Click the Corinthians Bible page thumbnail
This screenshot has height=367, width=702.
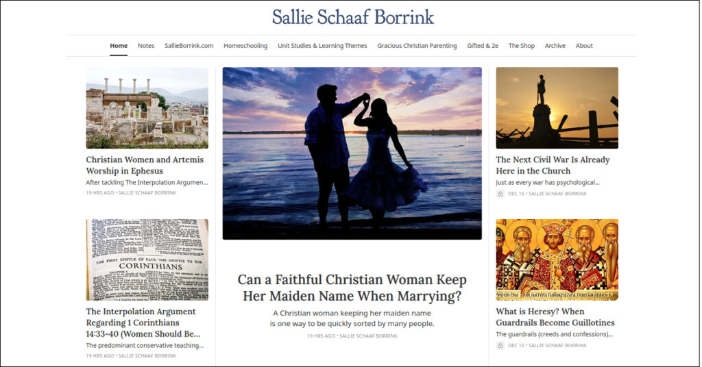[x=147, y=260]
